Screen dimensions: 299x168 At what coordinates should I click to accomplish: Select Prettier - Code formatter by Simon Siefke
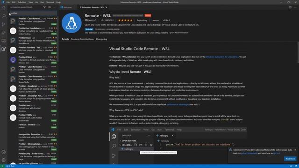coord(33,79)
